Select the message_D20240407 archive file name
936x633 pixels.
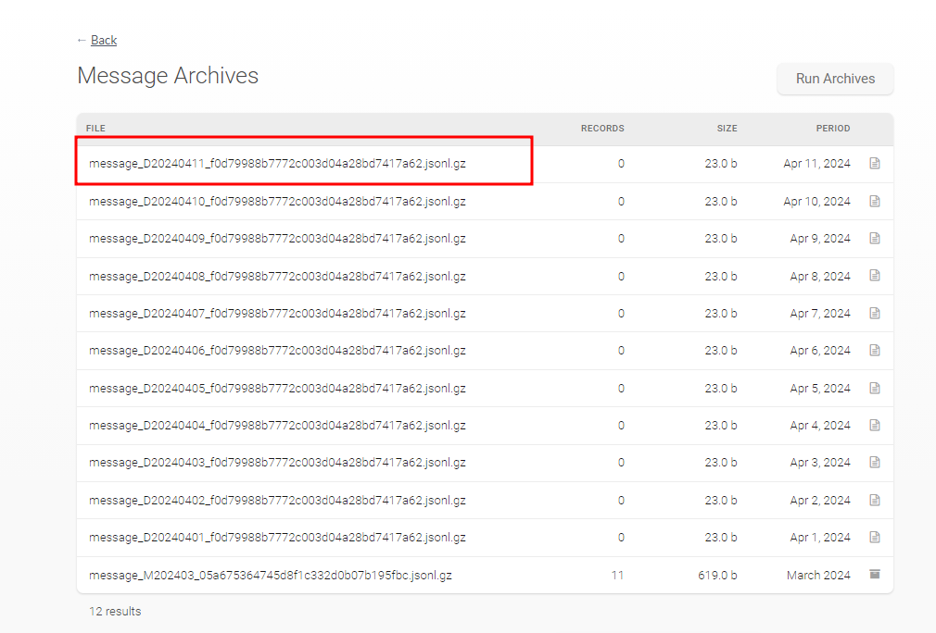click(x=277, y=314)
